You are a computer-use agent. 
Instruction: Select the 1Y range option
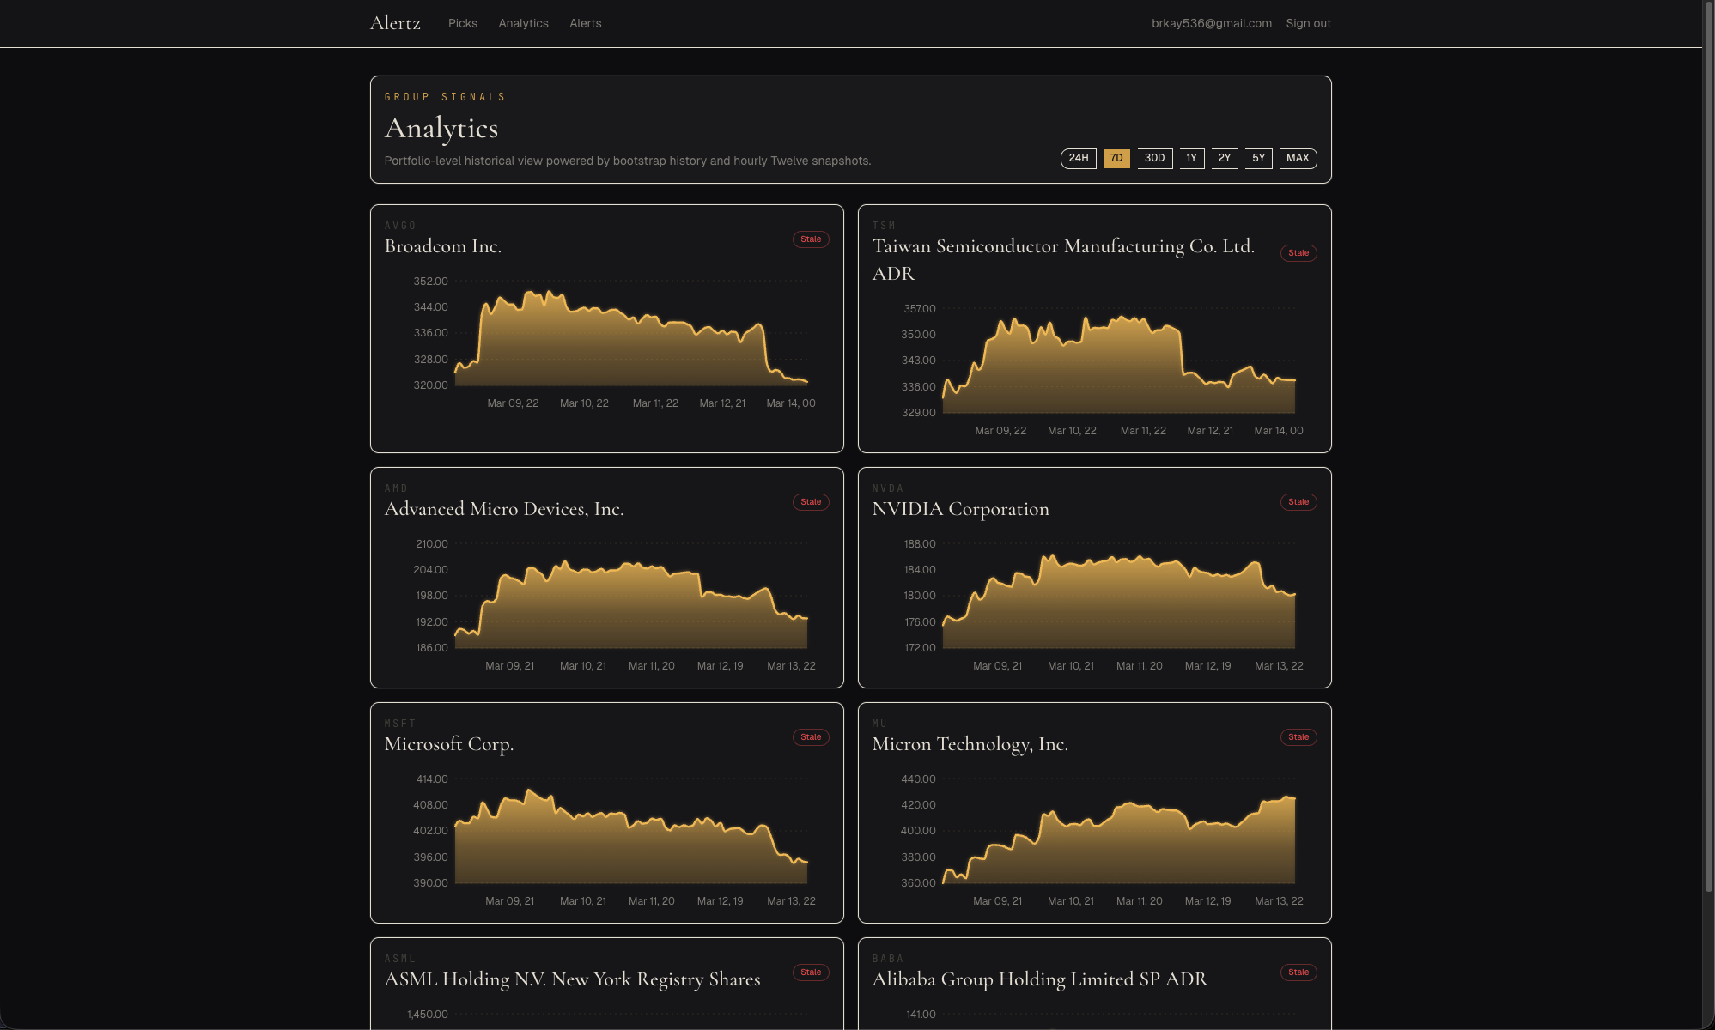click(x=1191, y=158)
